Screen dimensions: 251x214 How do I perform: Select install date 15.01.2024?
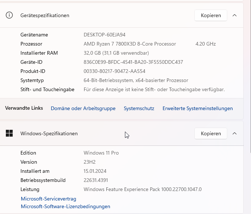95,171
